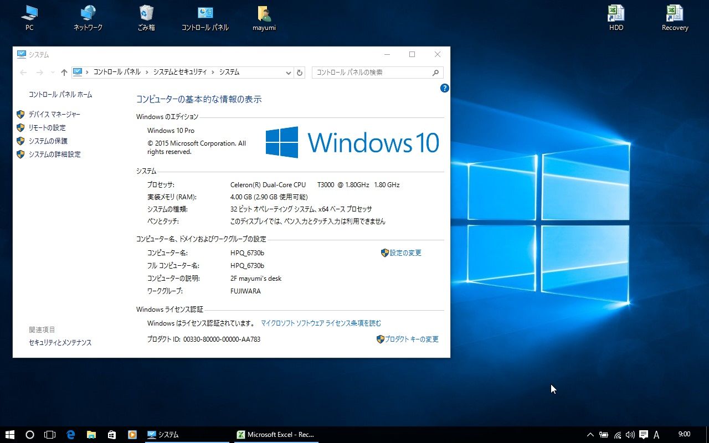Click the コンピューターの基本的な情報の表示 heading

click(199, 100)
